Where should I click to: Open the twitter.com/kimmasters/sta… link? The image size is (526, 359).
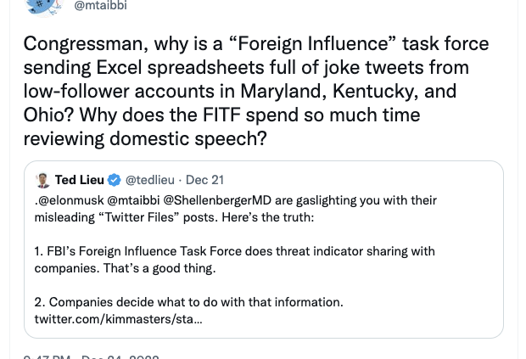coord(119,319)
